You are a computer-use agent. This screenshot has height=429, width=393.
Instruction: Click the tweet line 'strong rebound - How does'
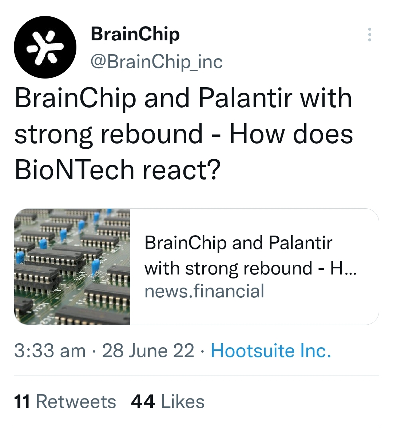click(183, 134)
